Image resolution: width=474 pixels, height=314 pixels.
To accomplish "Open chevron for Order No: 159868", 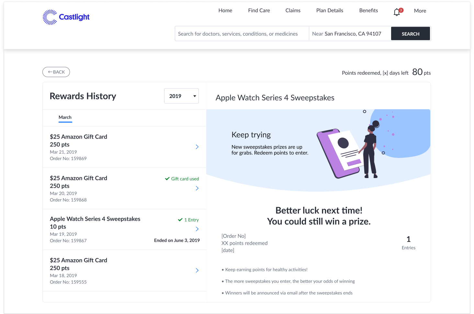I will click(x=197, y=188).
